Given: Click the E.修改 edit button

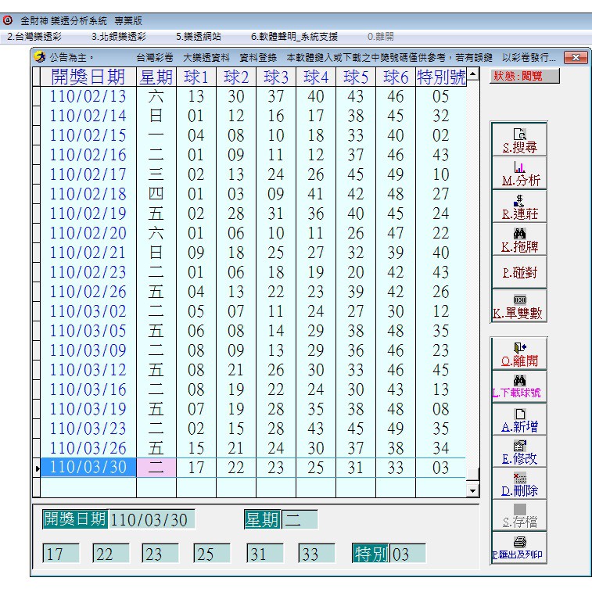Looking at the screenshot, I should tap(518, 453).
